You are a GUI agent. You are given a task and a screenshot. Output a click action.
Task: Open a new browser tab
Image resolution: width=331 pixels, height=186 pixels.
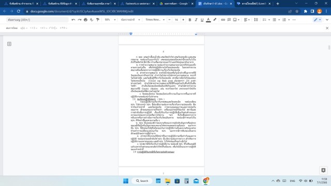click(x=278, y=4)
